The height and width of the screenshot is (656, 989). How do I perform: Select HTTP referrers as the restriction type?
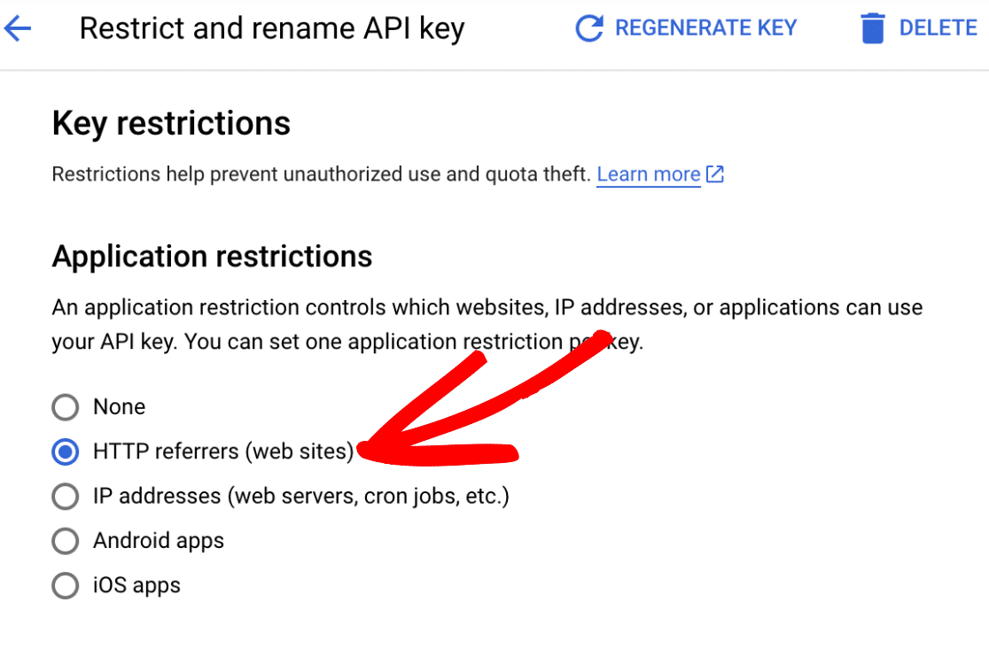tap(65, 451)
